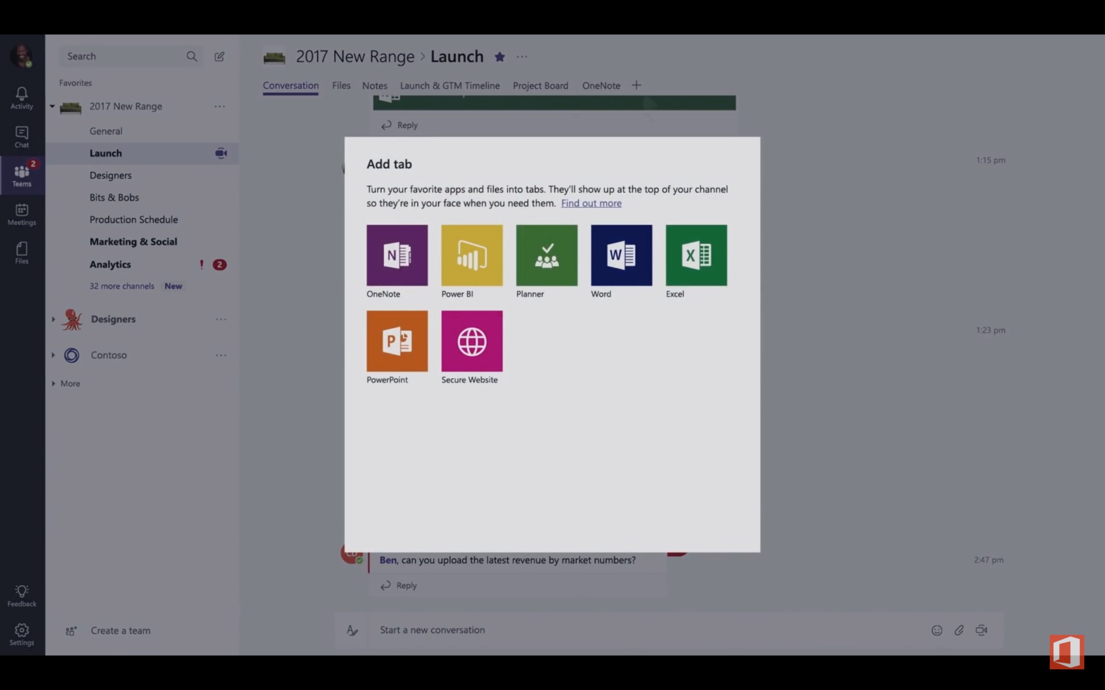1105x690 pixels.
Task: Add a Planner tab tile
Action: (547, 255)
